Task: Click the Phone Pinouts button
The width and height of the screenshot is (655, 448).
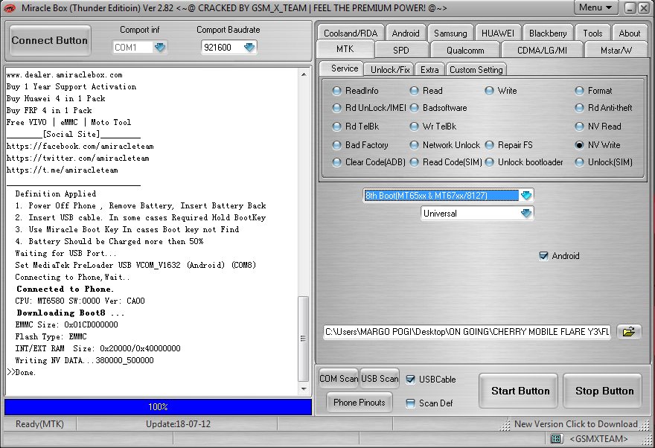Action: point(360,403)
